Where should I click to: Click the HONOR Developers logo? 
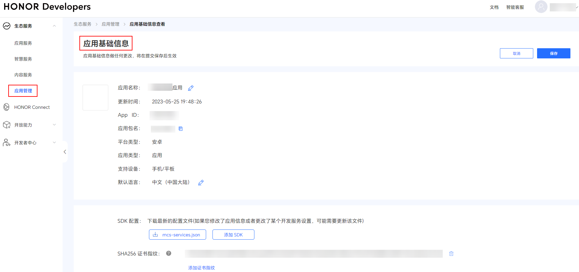tap(47, 7)
